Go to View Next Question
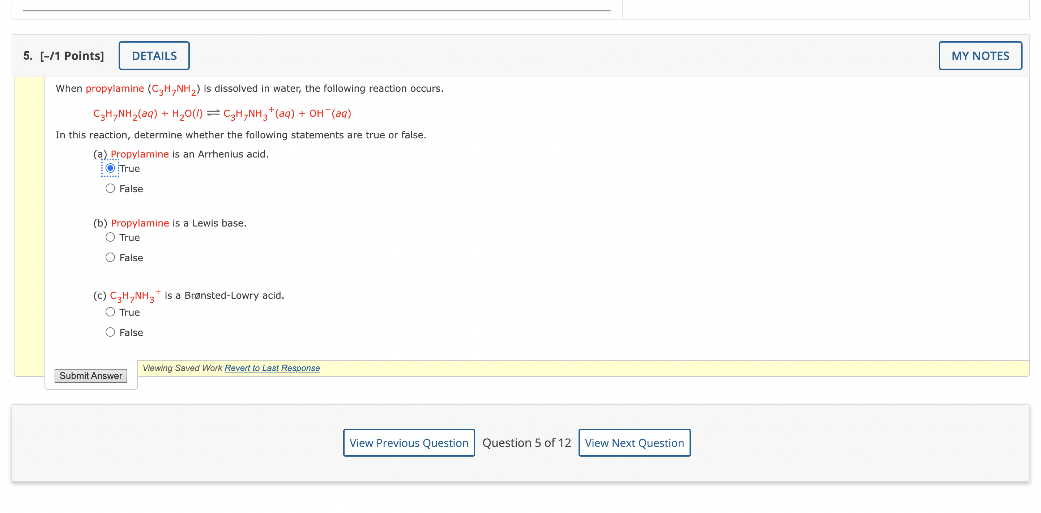Image resolution: width=1041 pixels, height=513 pixels. coord(633,442)
